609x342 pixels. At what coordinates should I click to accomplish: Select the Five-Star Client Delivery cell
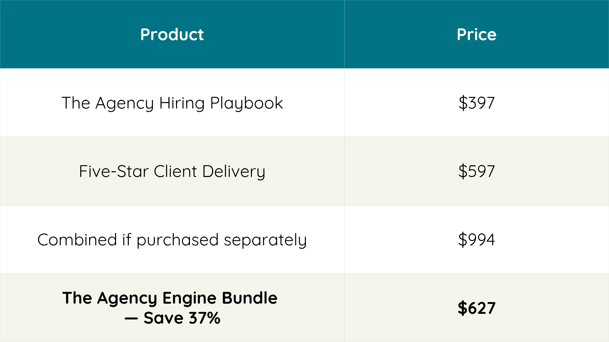172,171
